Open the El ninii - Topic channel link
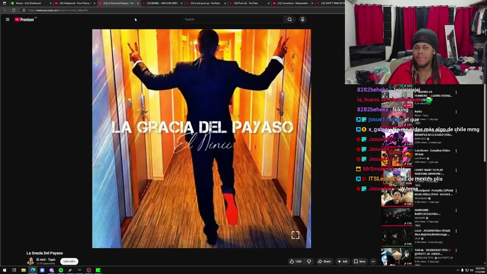This screenshot has width=487, height=274. [46, 260]
